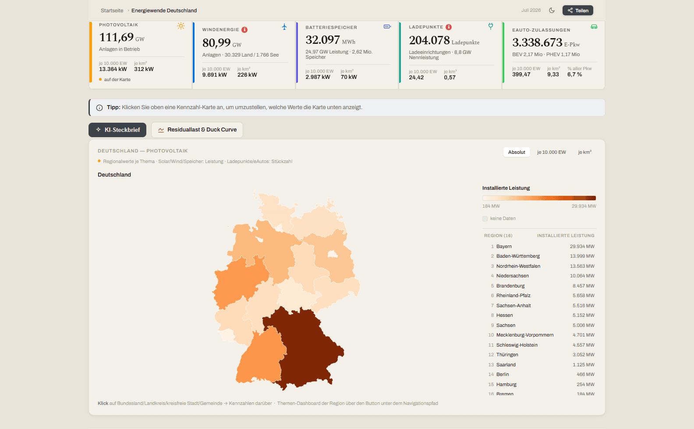This screenshot has height=429, width=694.
Task: Select the Nordrhein-Westfalen list row
Action: click(x=539, y=266)
